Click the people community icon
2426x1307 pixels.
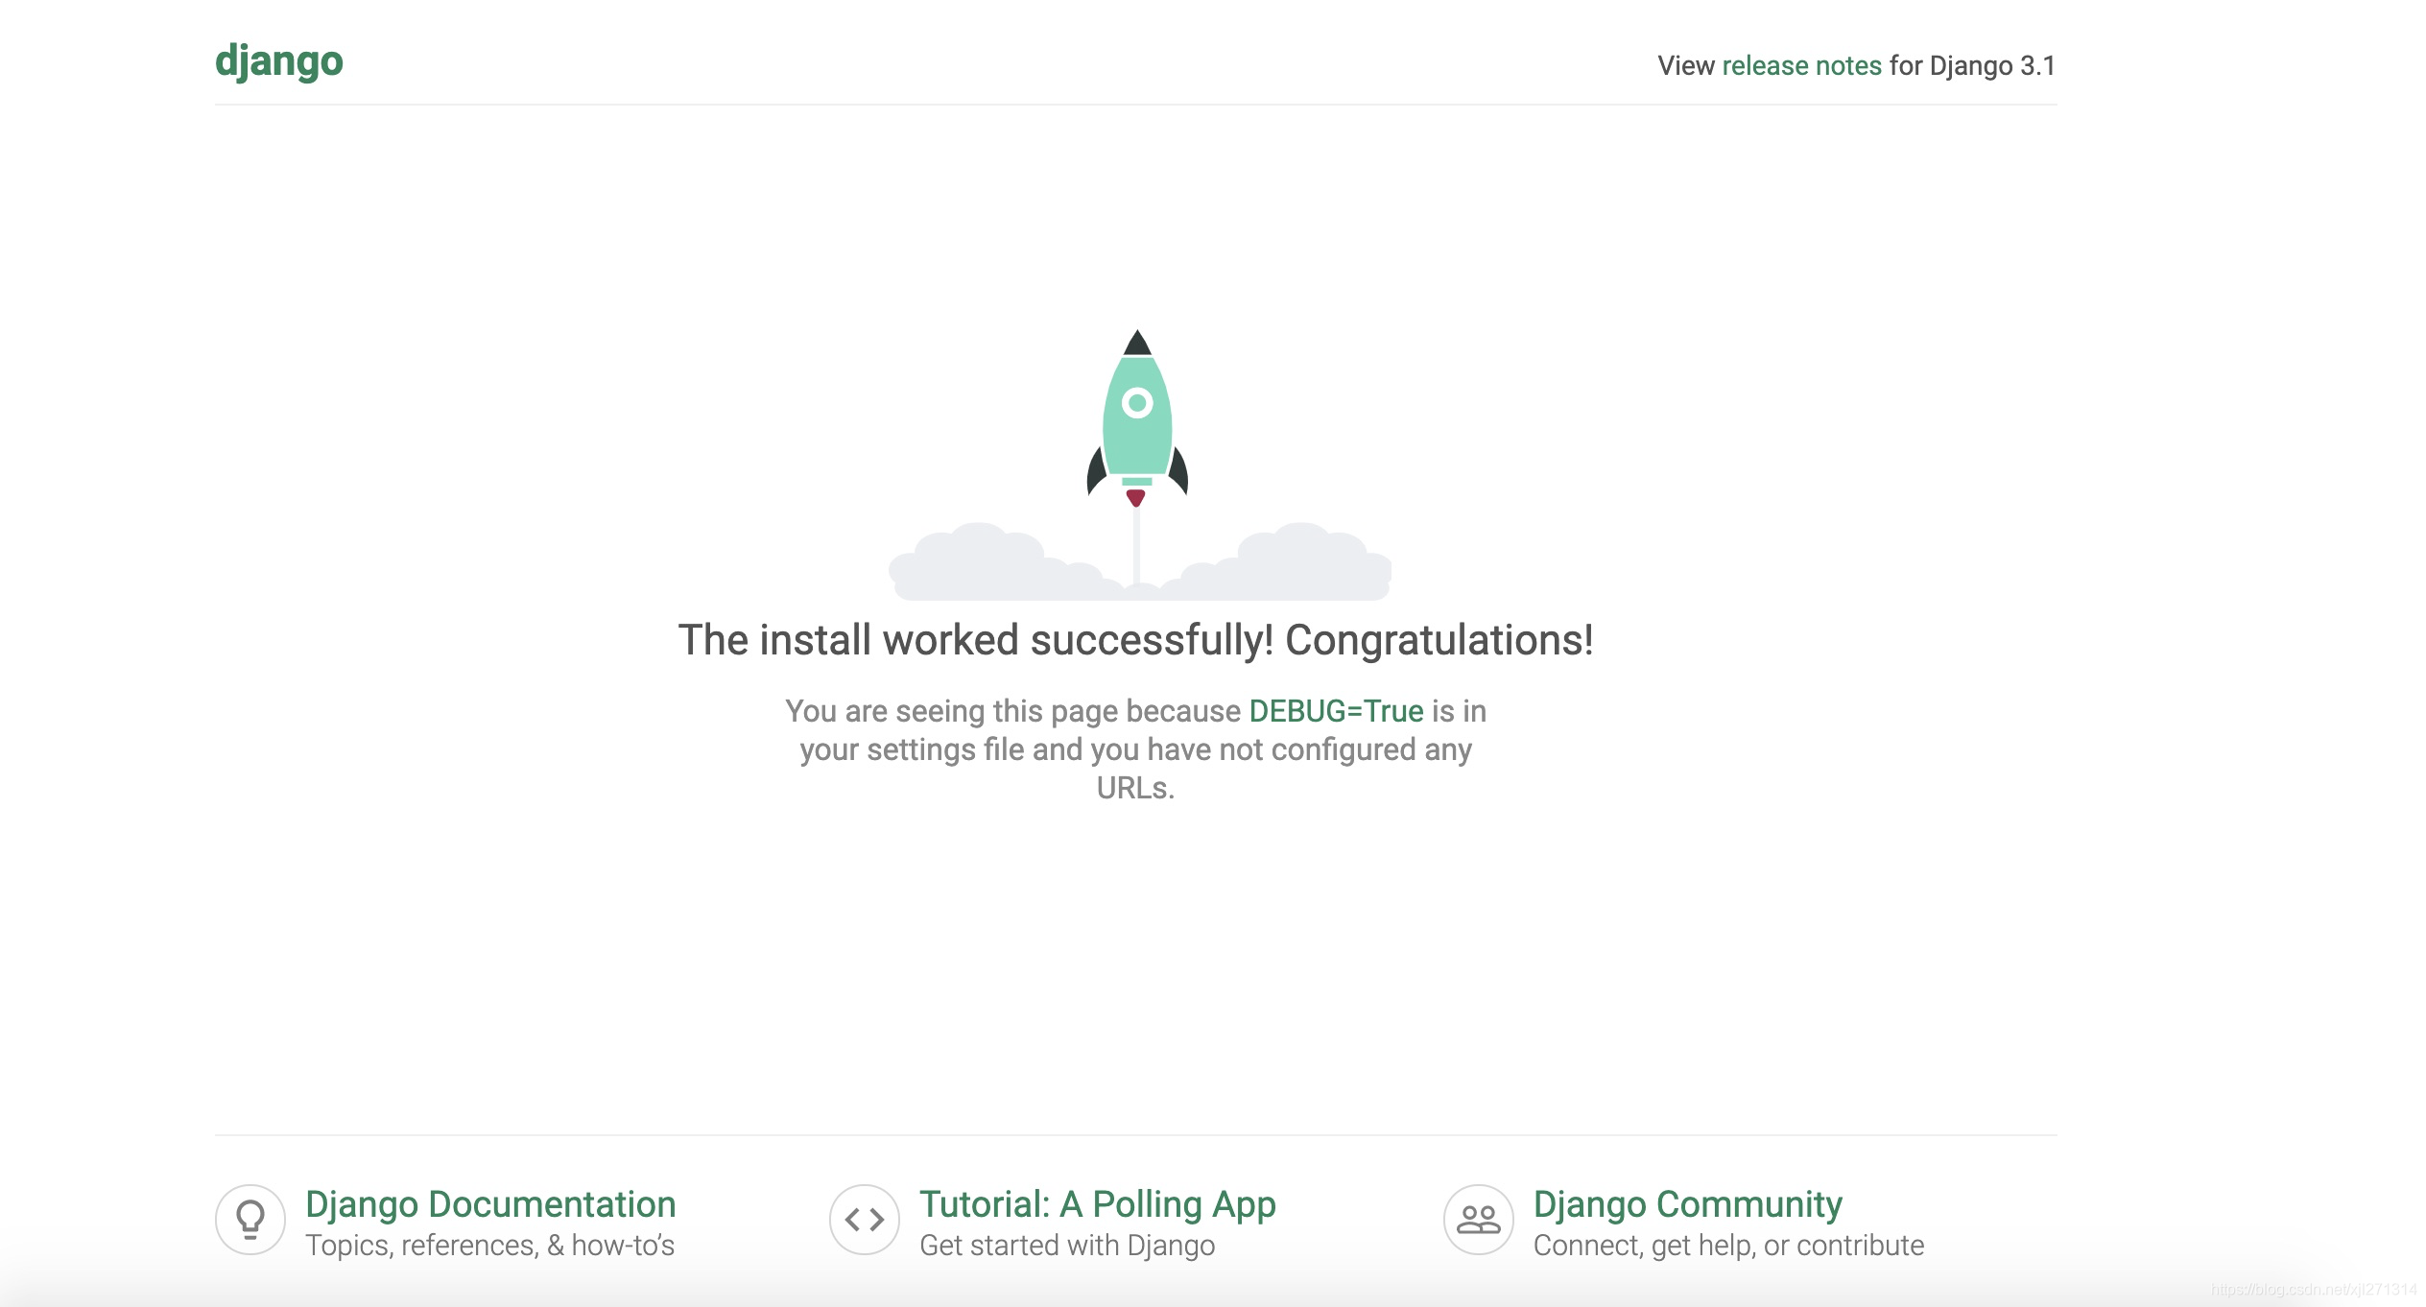[1478, 1219]
